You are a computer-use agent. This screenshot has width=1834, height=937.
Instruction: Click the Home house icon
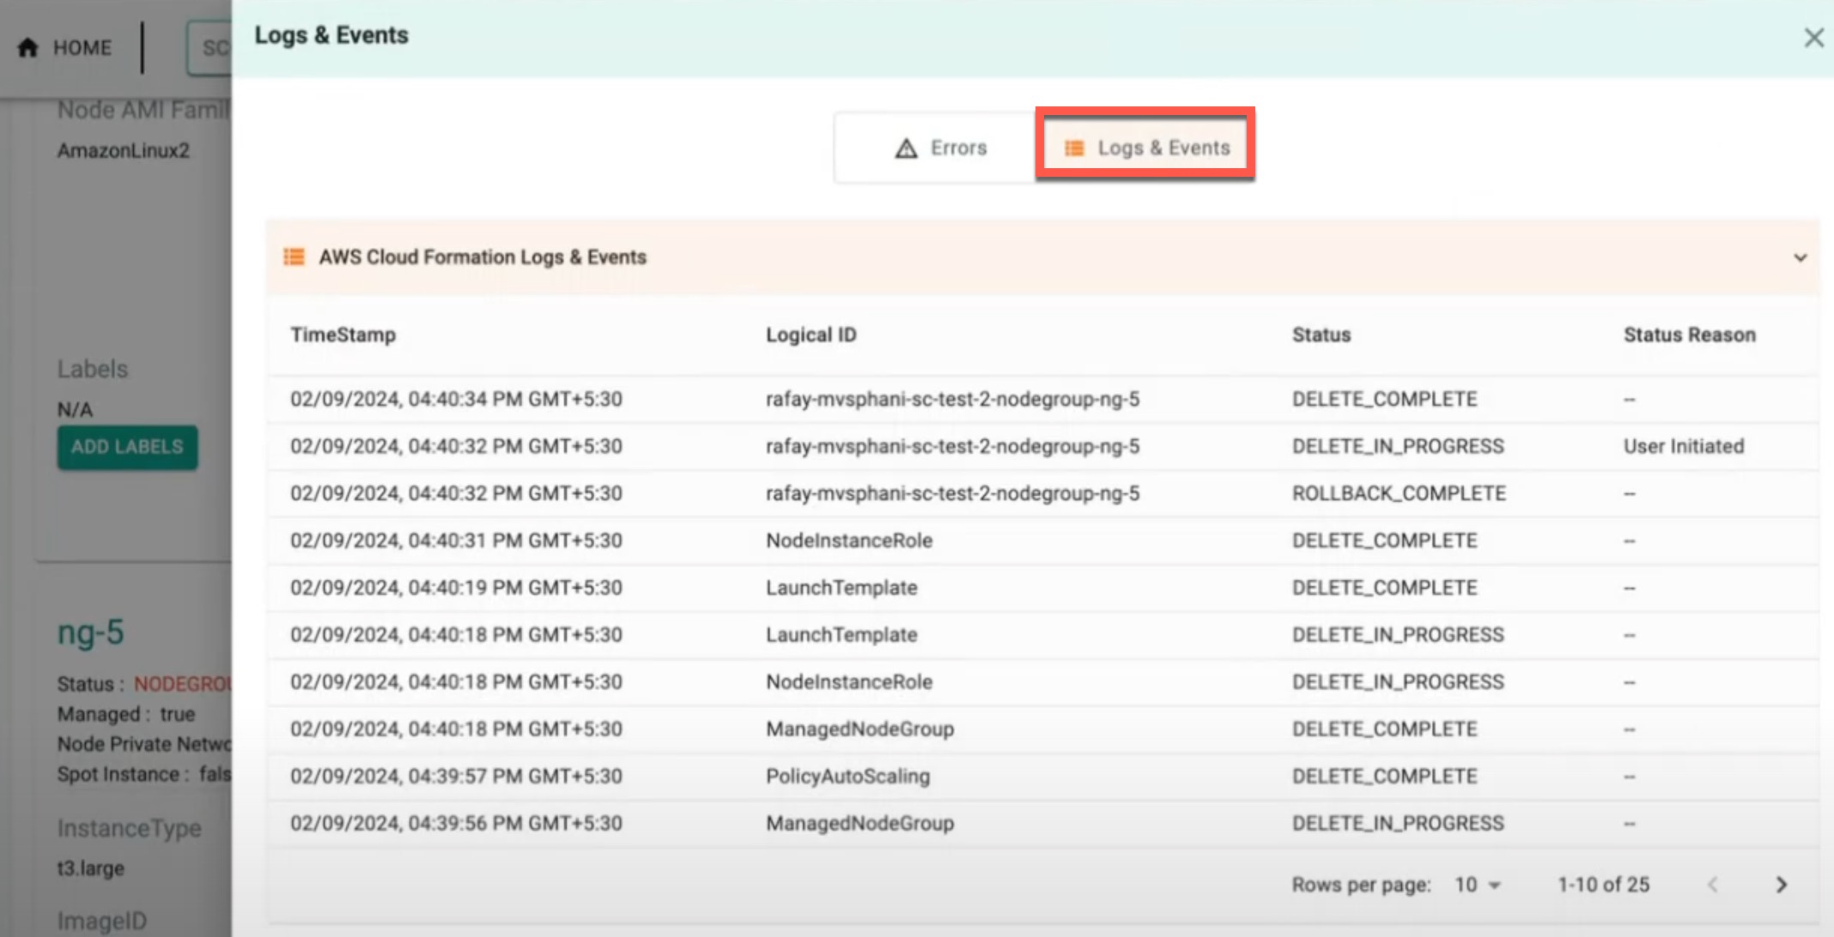(27, 47)
